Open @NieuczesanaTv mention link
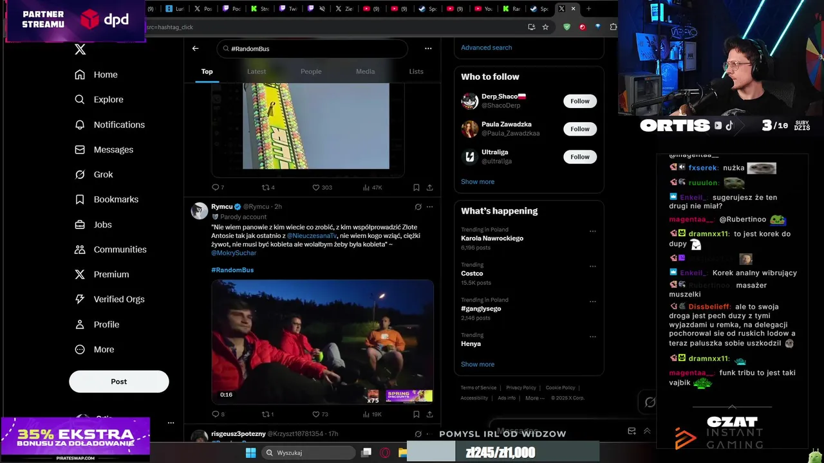824x463 pixels. (312, 236)
